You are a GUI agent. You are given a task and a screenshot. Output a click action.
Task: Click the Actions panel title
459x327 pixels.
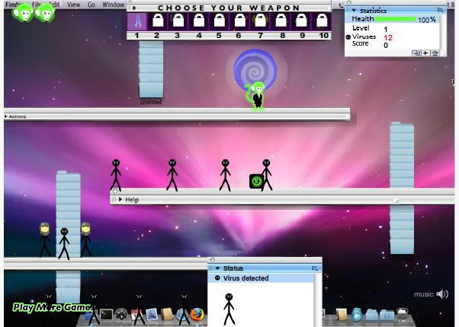click(18, 116)
